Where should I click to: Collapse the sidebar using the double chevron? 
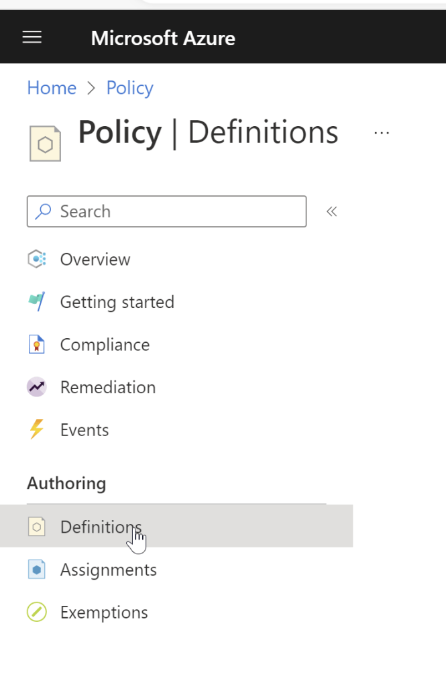(331, 211)
